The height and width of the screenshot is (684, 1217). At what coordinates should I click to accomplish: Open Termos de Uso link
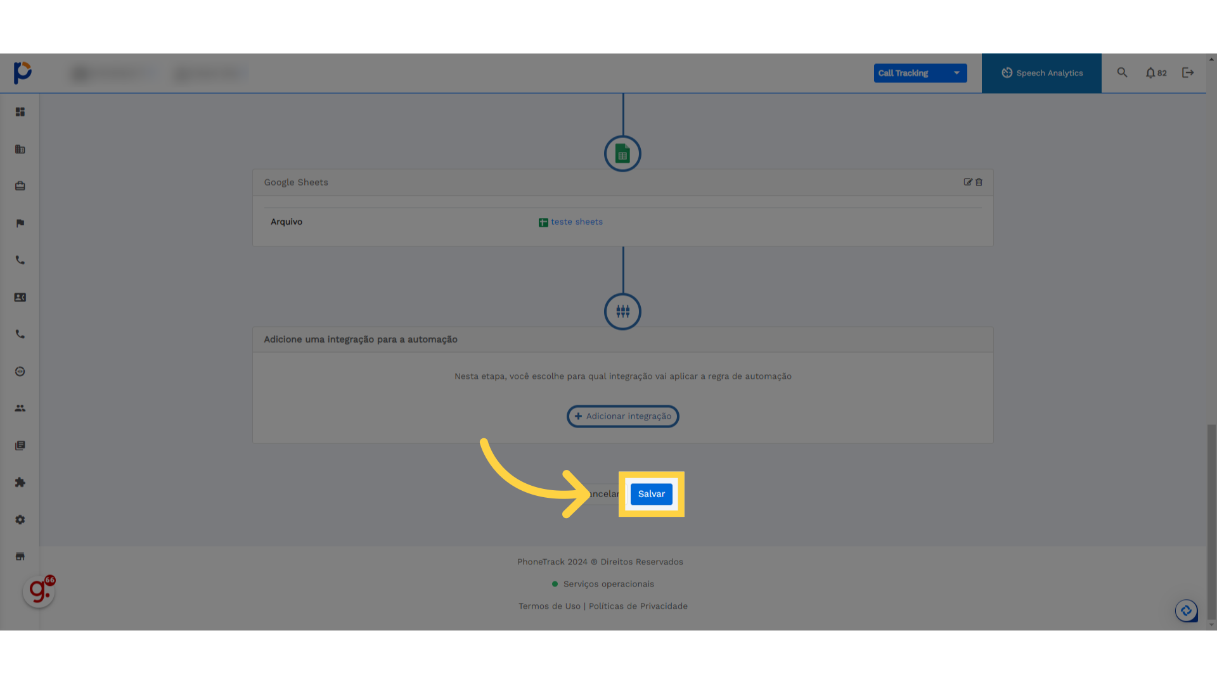click(550, 606)
